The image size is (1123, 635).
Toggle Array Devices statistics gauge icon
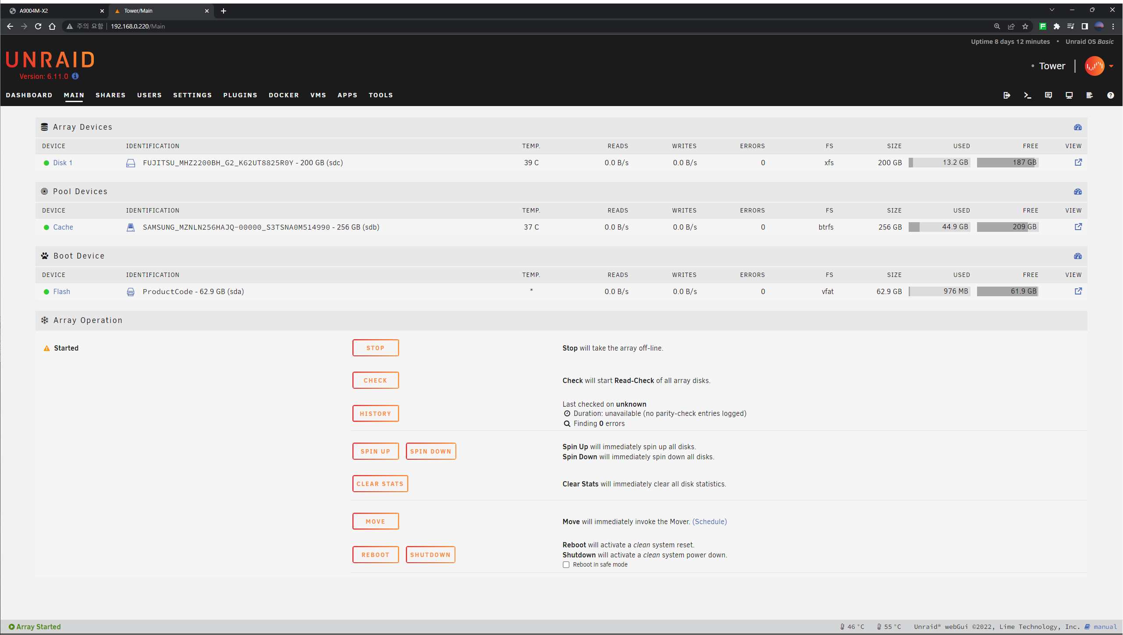click(x=1078, y=127)
